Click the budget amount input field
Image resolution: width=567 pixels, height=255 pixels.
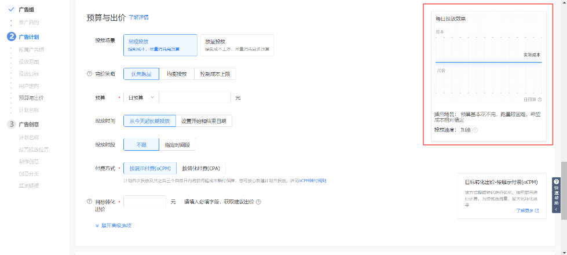click(x=195, y=97)
